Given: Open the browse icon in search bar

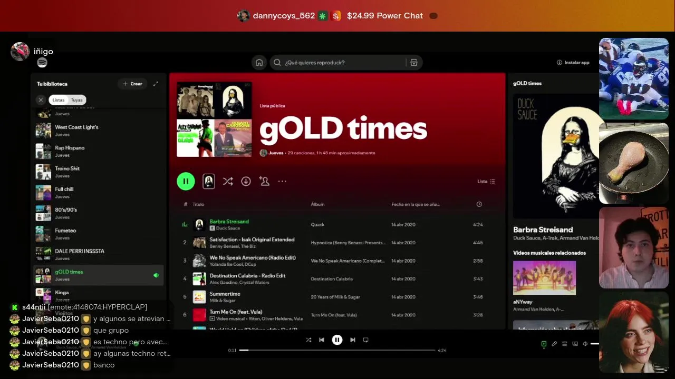Looking at the screenshot, I should (414, 63).
